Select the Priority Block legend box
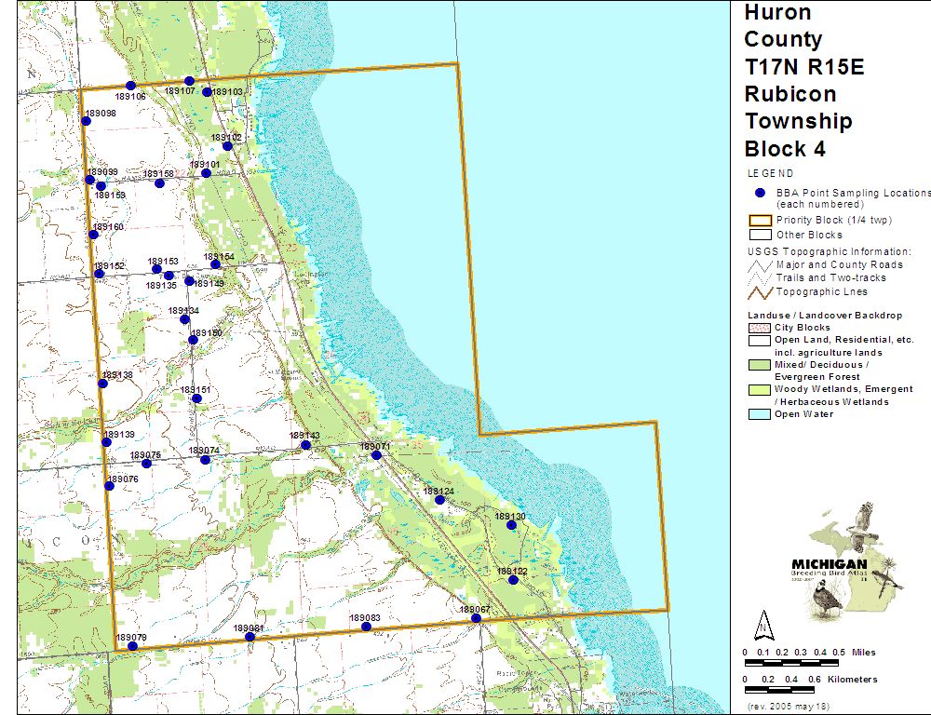 (760, 221)
